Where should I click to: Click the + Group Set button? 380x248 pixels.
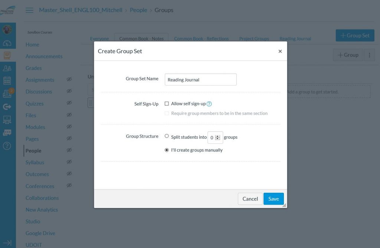[355, 36]
